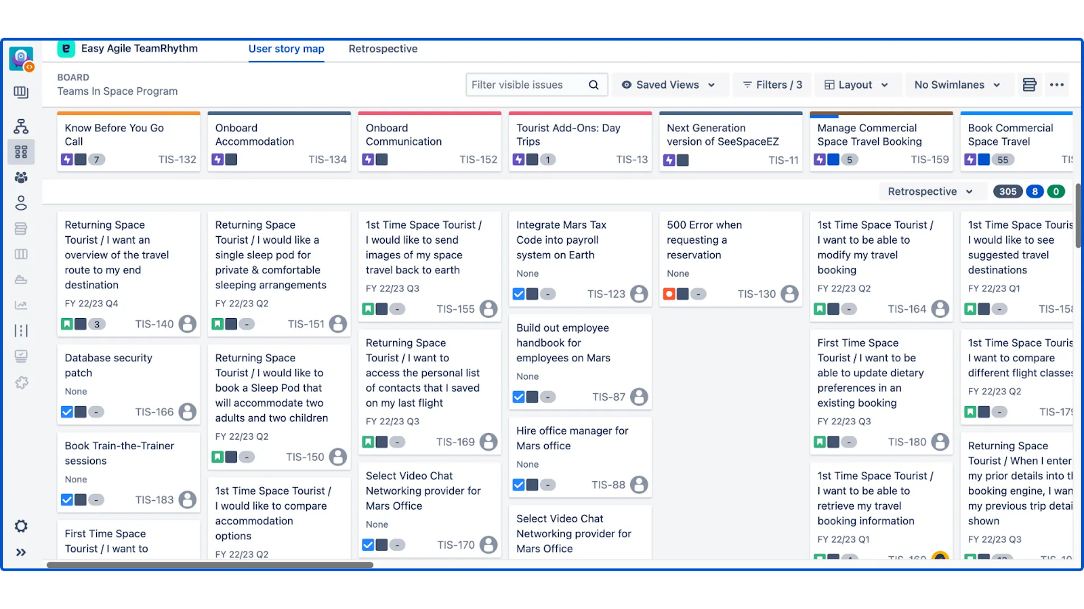Open the Layout dropdown menu
The height and width of the screenshot is (609, 1084).
pyautogui.click(x=856, y=85)
